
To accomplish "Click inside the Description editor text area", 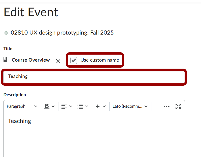I will coord(94,135).
